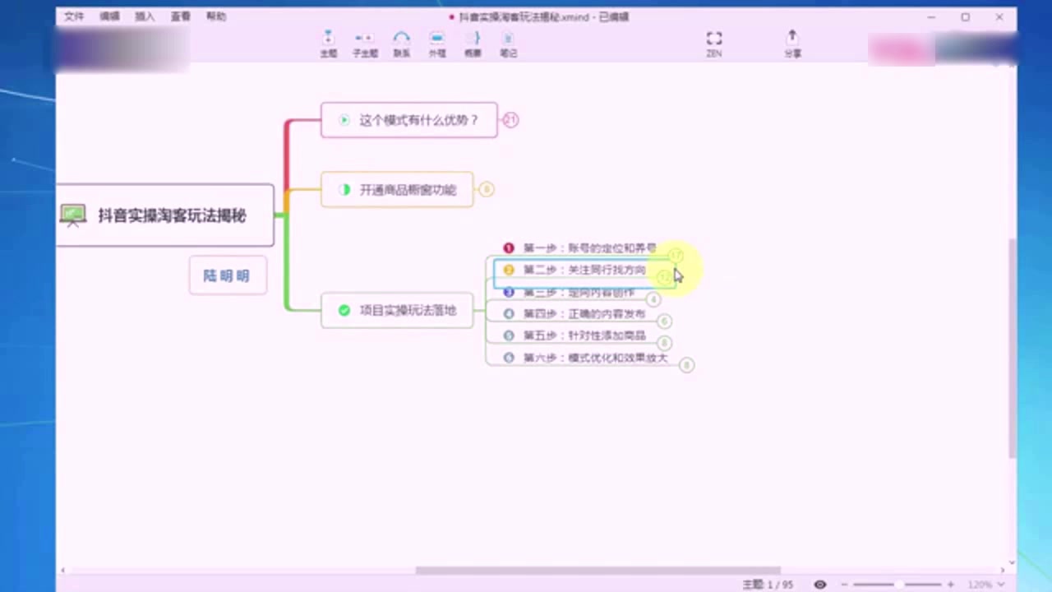This screenshot has height=592, width=1052.
Task: Click priority 4 marker on 第四步
Action: click(x=509, y=313)
